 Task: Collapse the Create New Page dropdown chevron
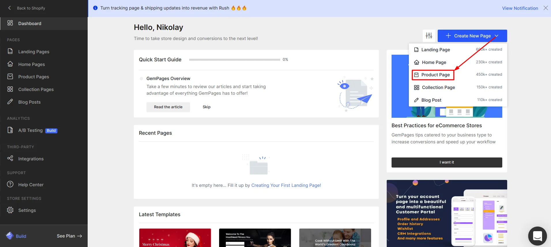point(497,36)
